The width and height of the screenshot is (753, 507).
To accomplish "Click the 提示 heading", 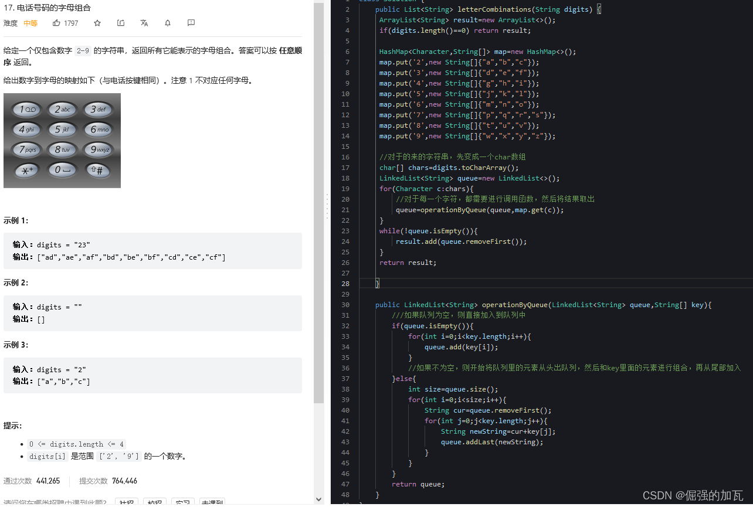I will (x=12, y=426).
